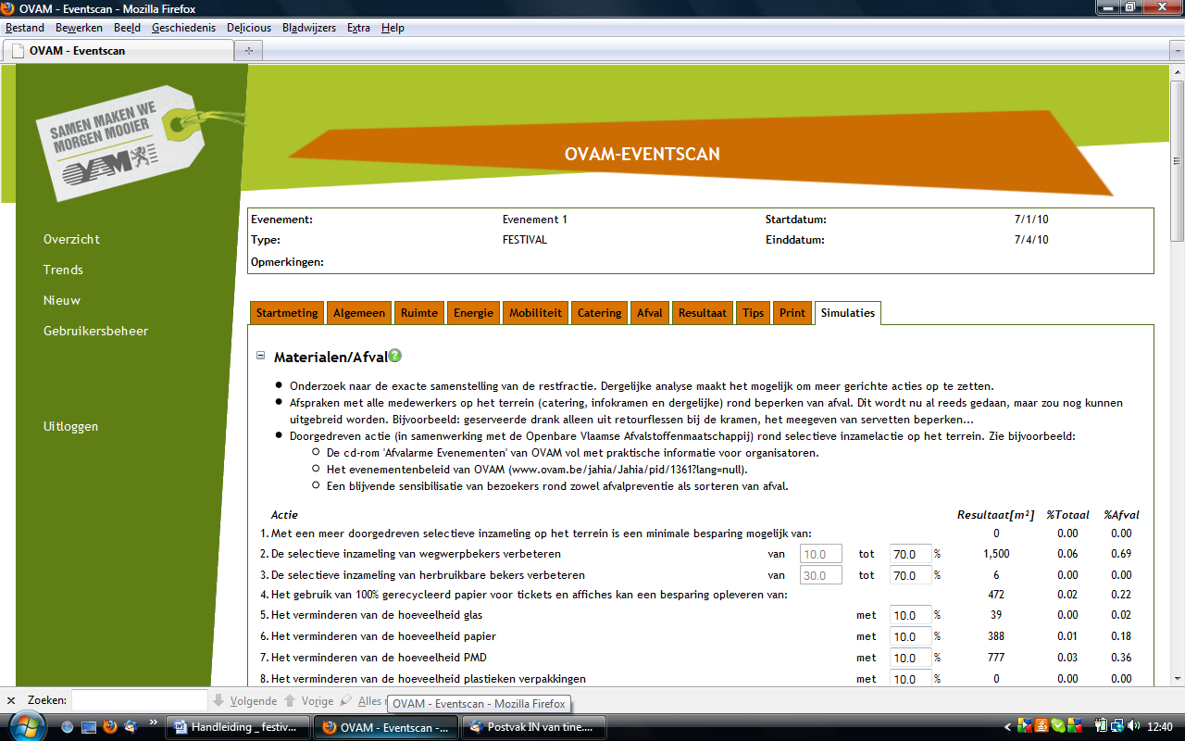Edit the papier reduction percentage field
Screen dimensions: 1185x741
tap(911, 636)
